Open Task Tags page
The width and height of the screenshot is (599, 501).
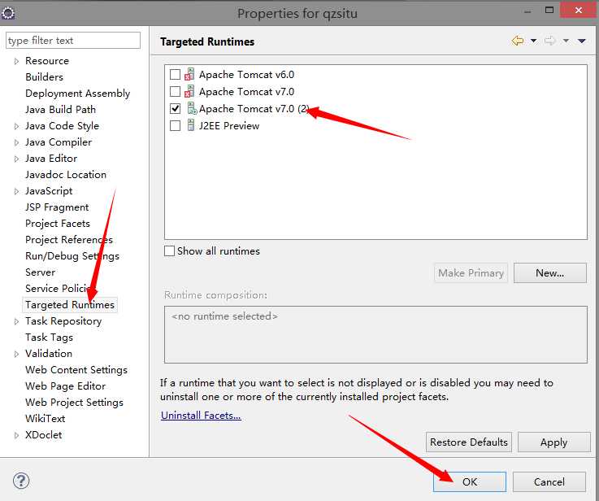pyautogui.click(x=49, y=337)
